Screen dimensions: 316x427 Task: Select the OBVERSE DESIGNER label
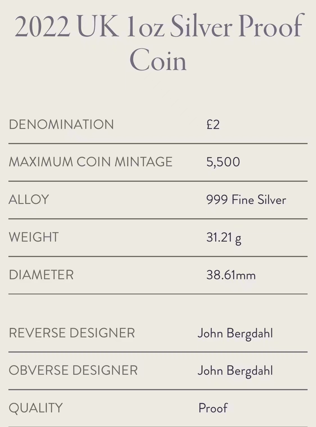point(73,370)
